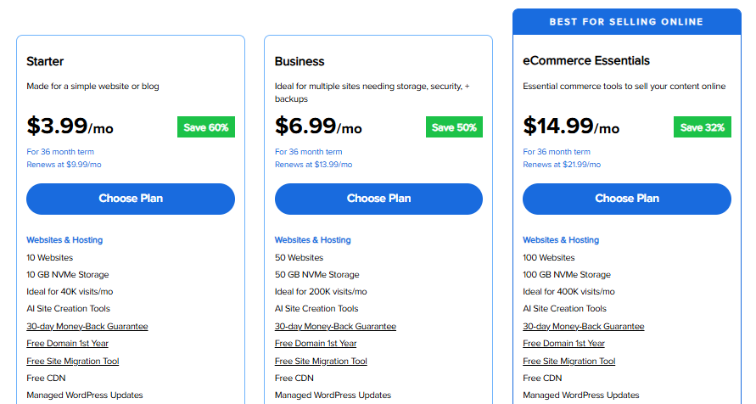Click eCommerce Essentials Free Domain 1st Year link
Screen dimensions: 756x404
pos(563,344)
